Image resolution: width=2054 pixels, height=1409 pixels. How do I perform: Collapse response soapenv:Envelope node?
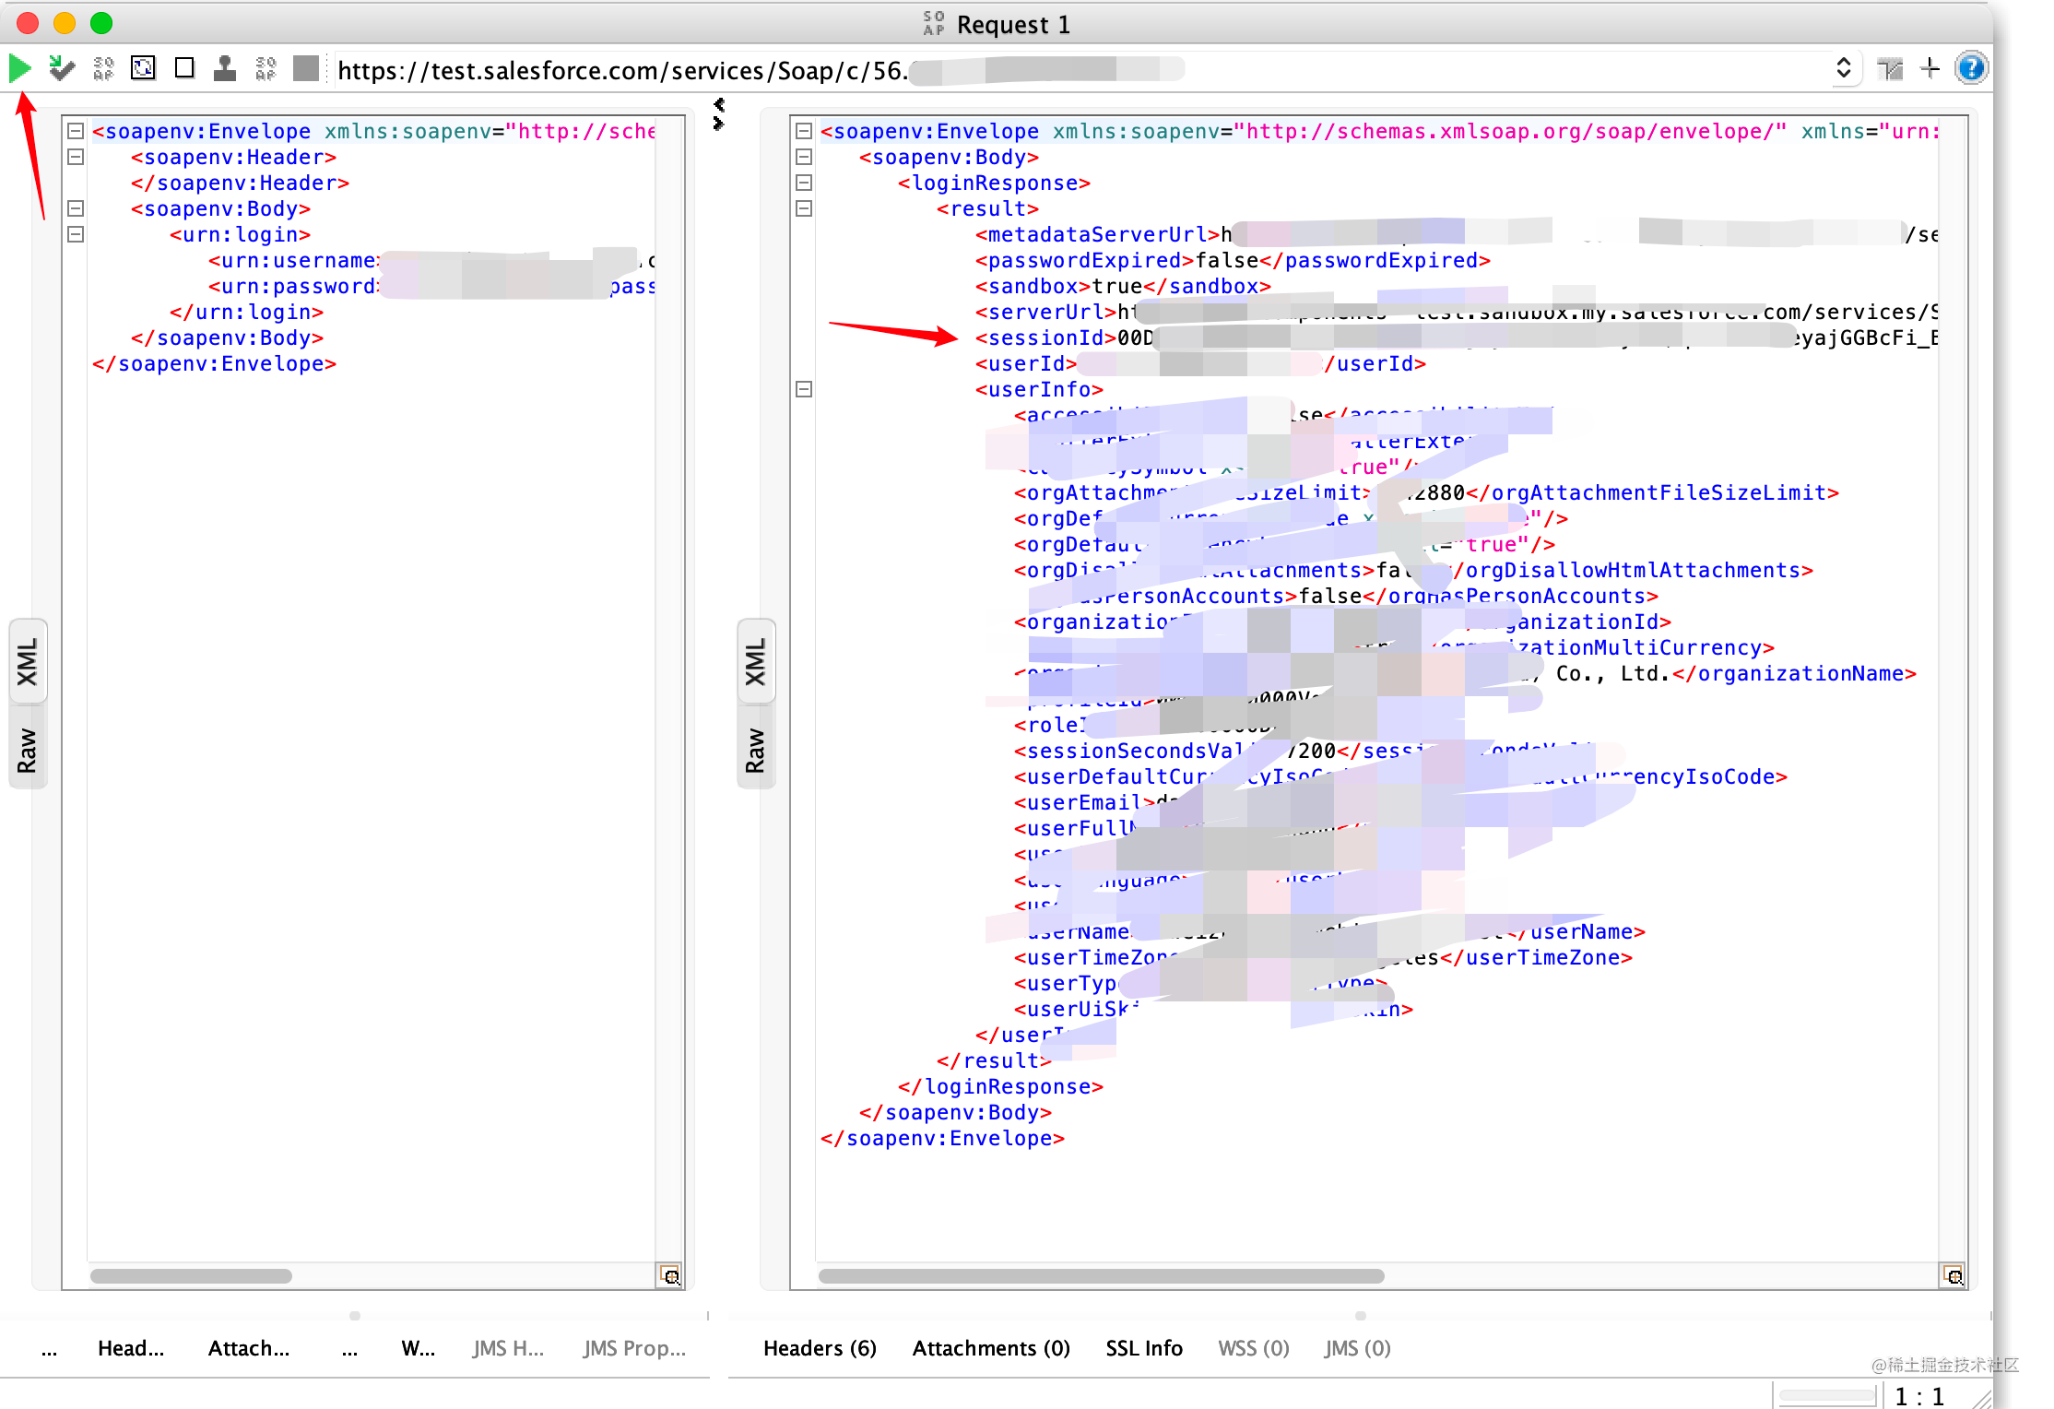click(804, 132)
